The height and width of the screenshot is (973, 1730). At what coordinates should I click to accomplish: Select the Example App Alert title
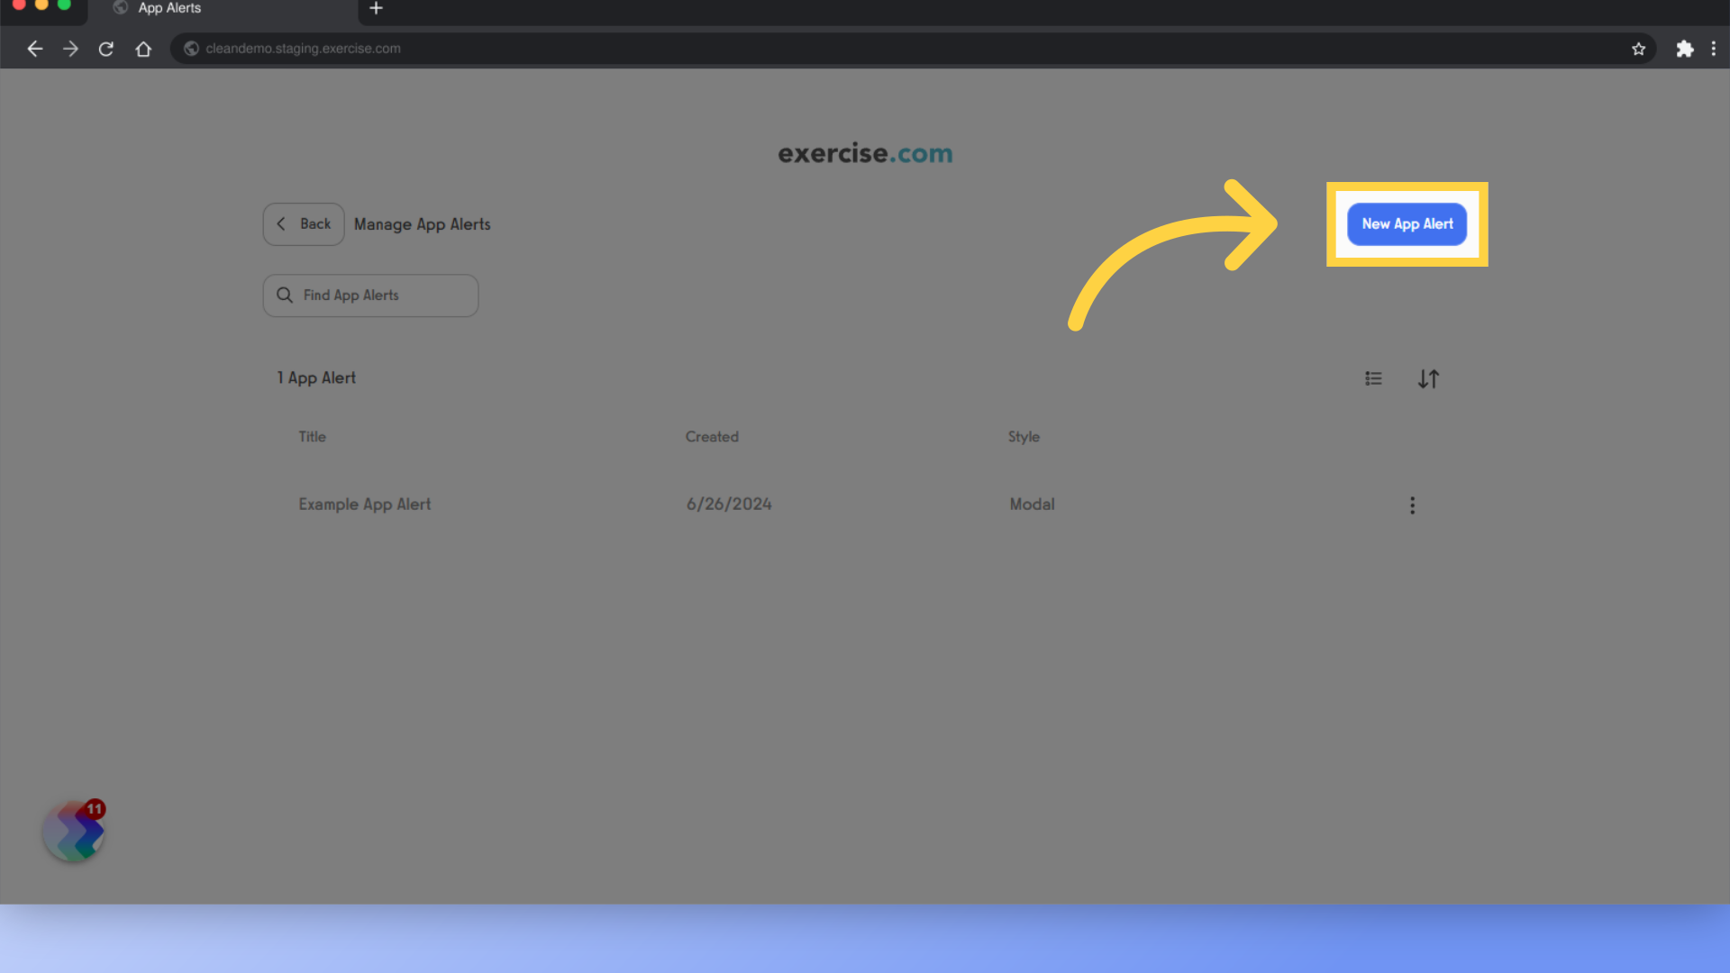[364, 504]
